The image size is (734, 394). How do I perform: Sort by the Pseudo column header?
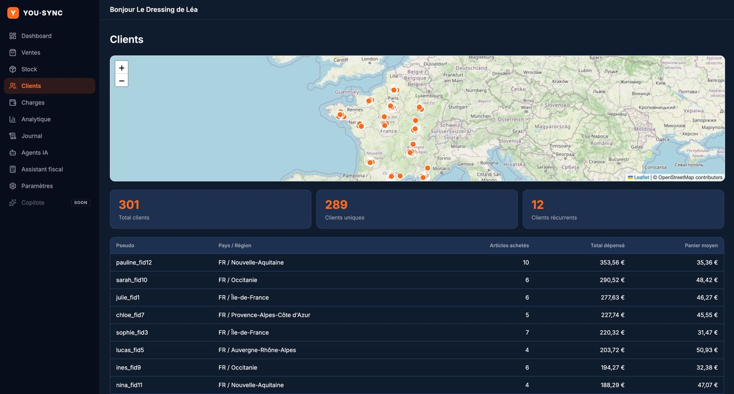(x=125, y=245)
